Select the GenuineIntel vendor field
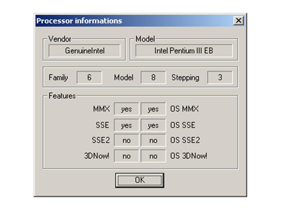This screenshot has height=216, width=288. (x=85, y=51)
